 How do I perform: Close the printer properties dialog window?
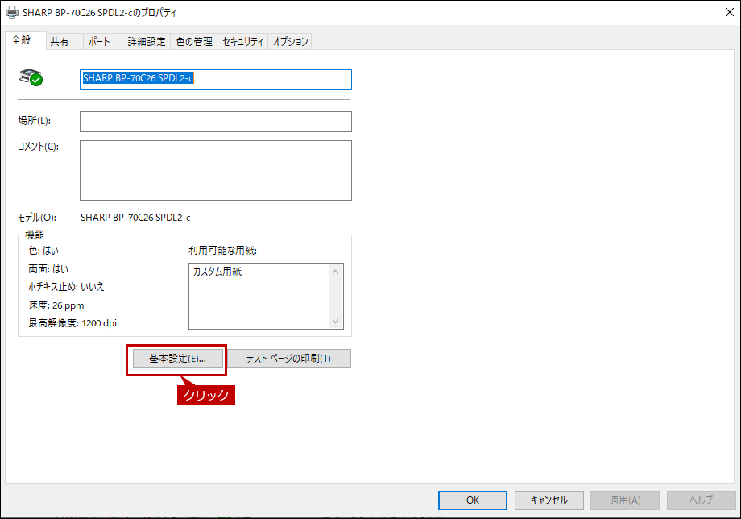(727, 13)
